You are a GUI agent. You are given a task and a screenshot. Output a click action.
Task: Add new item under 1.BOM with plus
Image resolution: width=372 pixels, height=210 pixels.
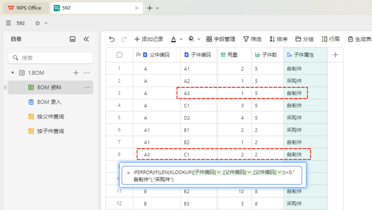[76, 73]
